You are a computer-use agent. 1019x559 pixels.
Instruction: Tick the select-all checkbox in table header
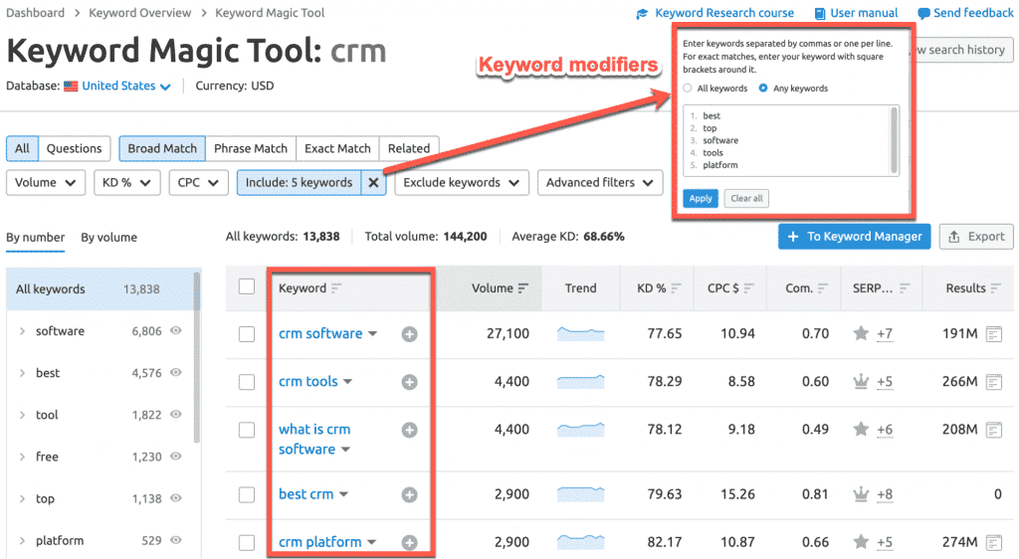point(247,287)
